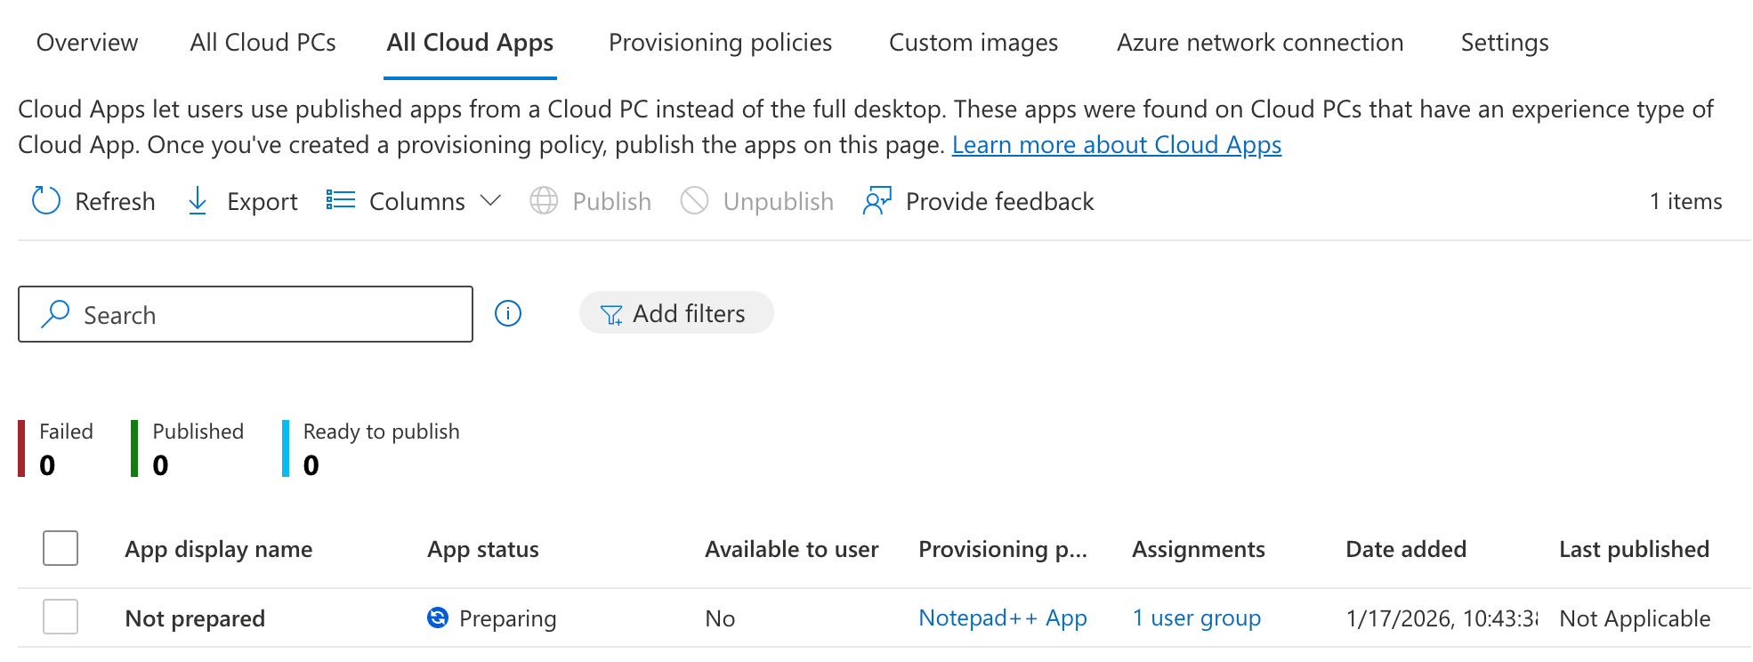
Task: Click the Unpublish prohibited circle icon
Action: click(x=694, y=201)
